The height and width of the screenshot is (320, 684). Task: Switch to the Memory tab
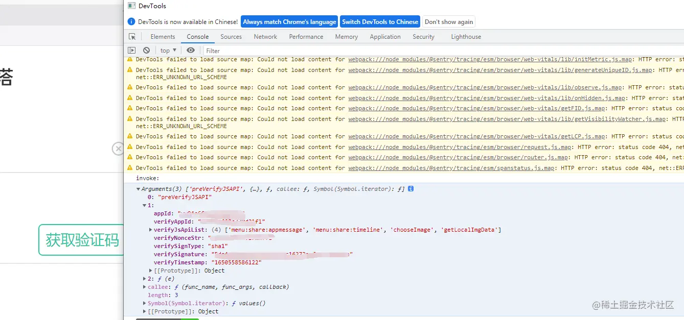[x=347, y=37]
